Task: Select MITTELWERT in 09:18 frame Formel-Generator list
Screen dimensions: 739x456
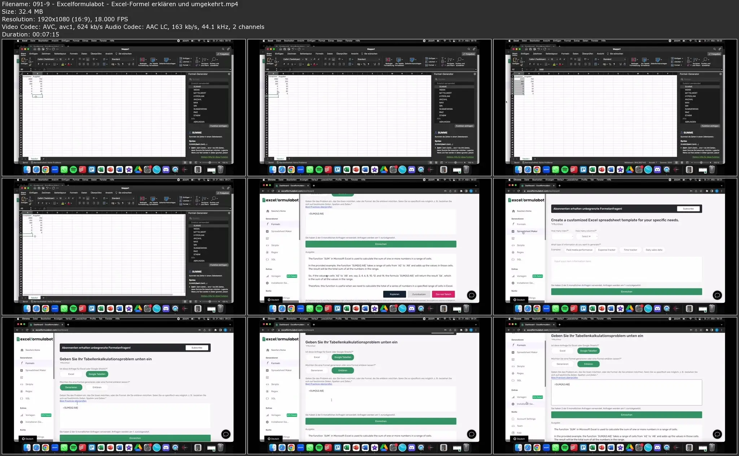Action: (x=200, y=93)
